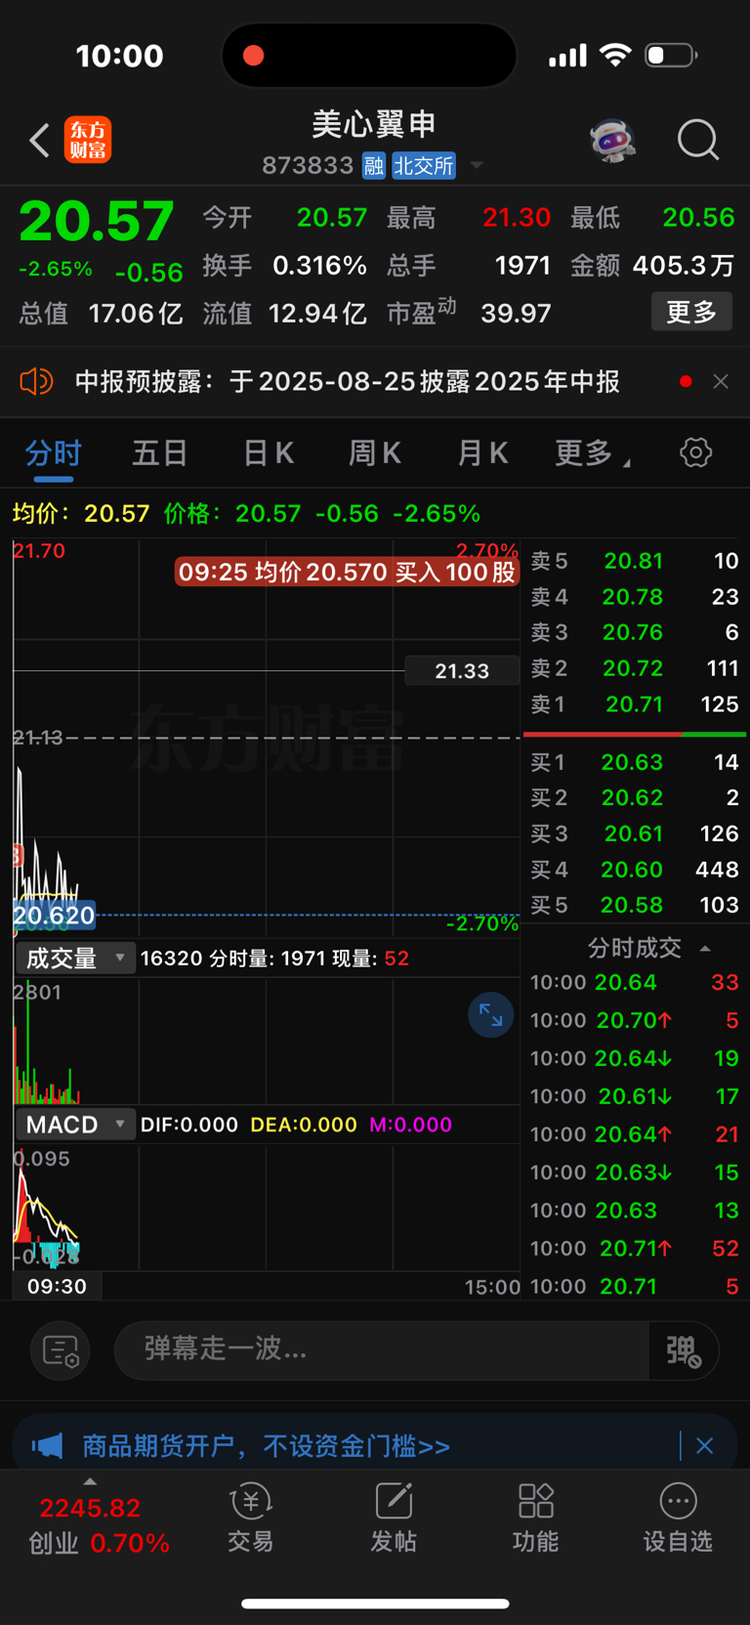Tap the 卖2 order row 20.72

635,668
